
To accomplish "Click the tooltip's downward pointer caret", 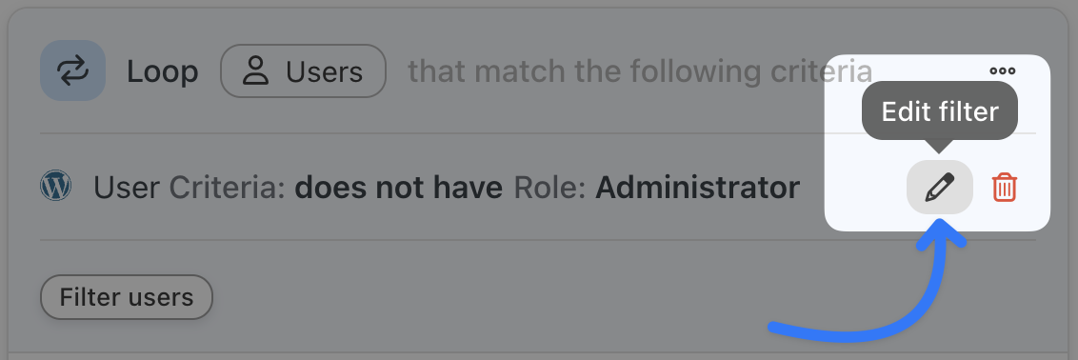I will (x=939, y=146).
